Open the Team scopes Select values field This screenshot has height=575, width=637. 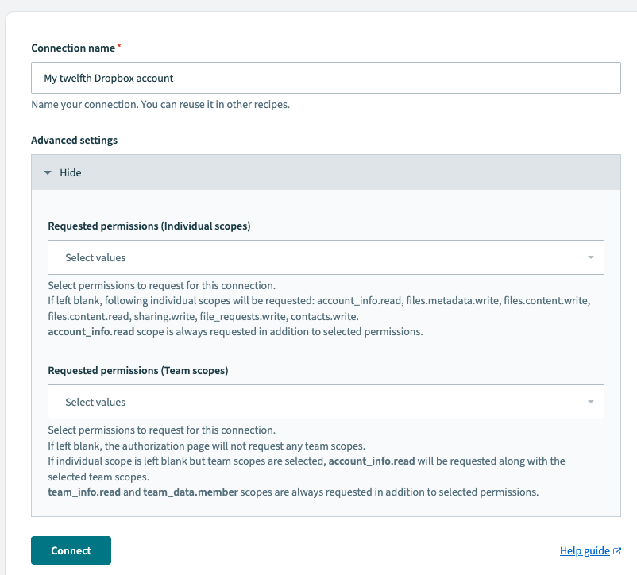pos(318,402)
